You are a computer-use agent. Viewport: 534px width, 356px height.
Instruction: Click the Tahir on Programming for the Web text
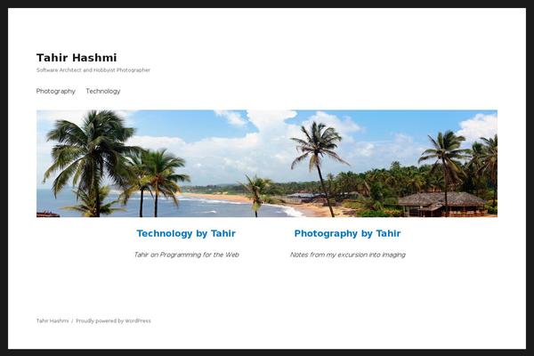(186, 255)
